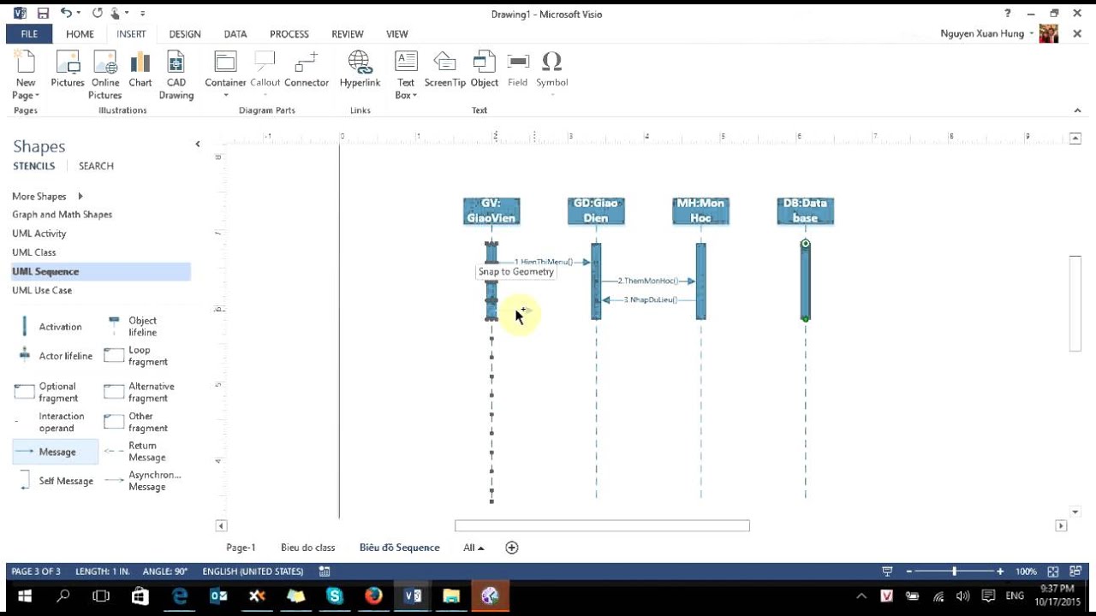Expand the More Shapes menu

pos(48,196)
